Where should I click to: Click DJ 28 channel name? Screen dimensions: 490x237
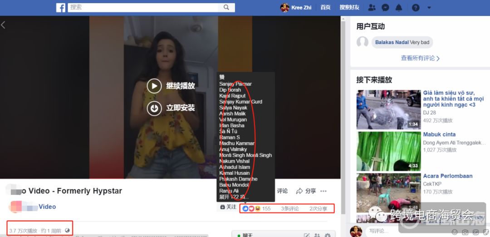429,113
